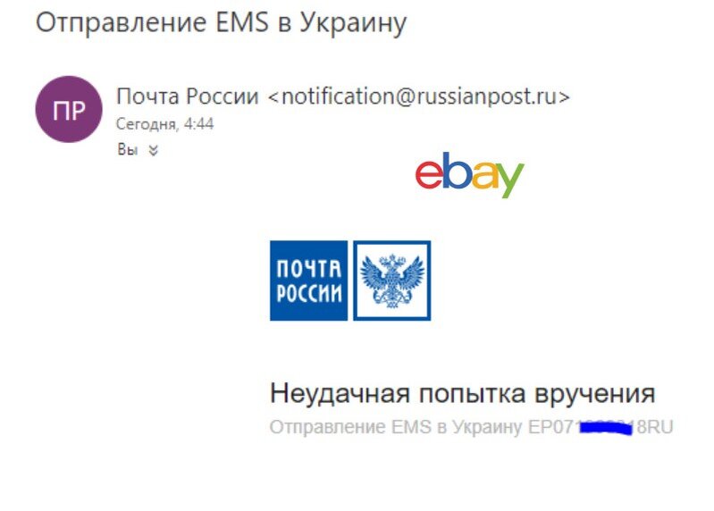Click the eBay logo image
The height and width of the screenshot is (511, 714).
click(x=469, y=175)
